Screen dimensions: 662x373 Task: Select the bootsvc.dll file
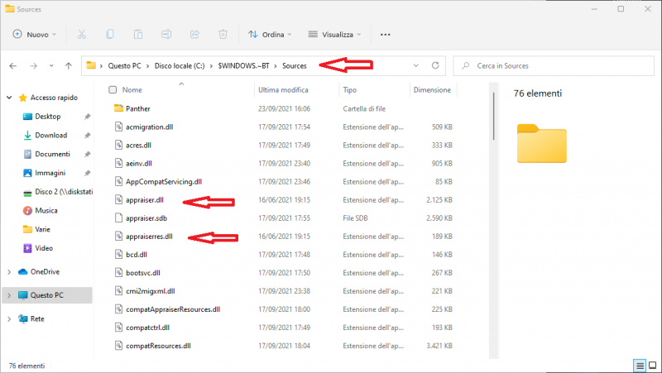142,273
